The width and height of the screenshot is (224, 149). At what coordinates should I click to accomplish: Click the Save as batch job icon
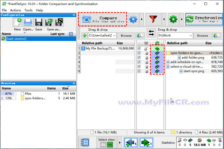pos(59,22)
